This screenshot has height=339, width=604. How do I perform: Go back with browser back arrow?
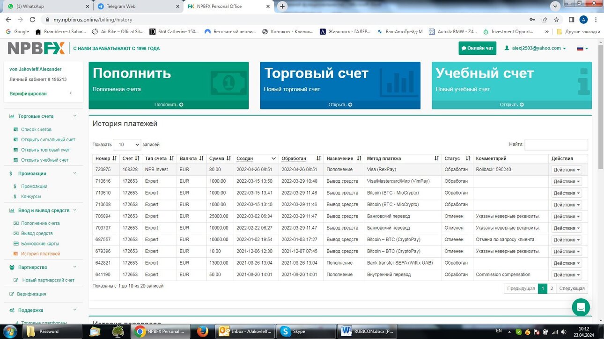coord(8,20)
